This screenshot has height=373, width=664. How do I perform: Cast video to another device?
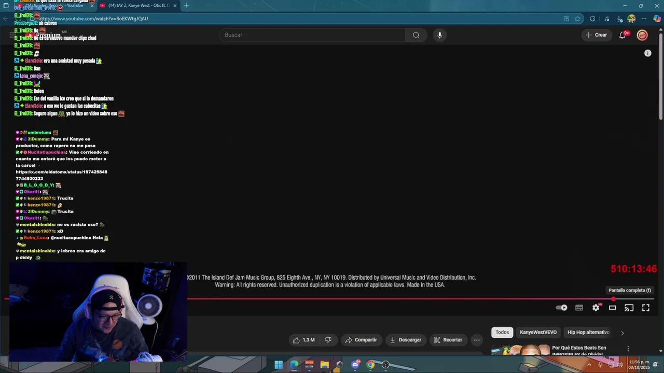click(x=629, y=308)
